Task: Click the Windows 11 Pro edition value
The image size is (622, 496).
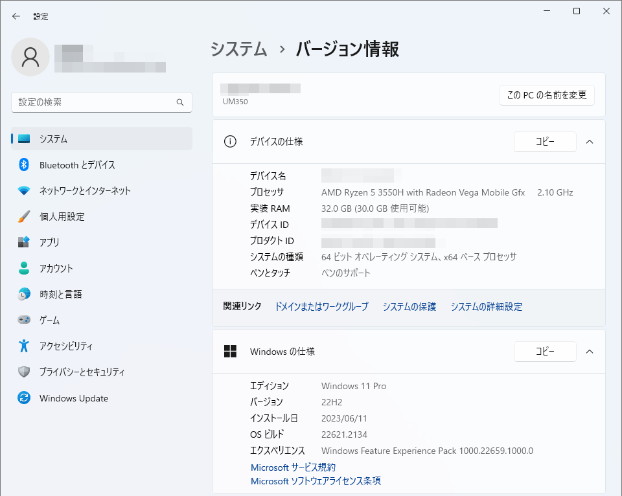Action: coord(354,386)
